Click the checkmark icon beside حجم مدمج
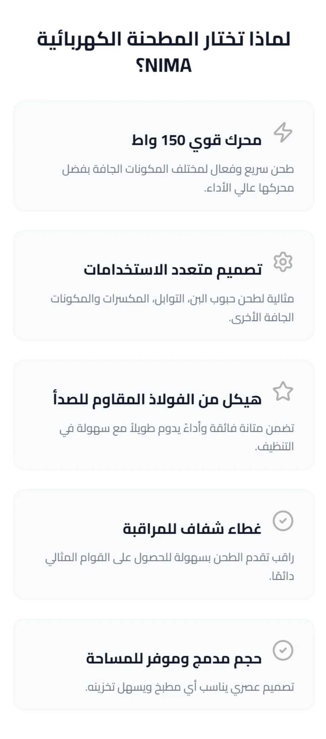Viewport: 326px width, 739px height. pos(283,650)
